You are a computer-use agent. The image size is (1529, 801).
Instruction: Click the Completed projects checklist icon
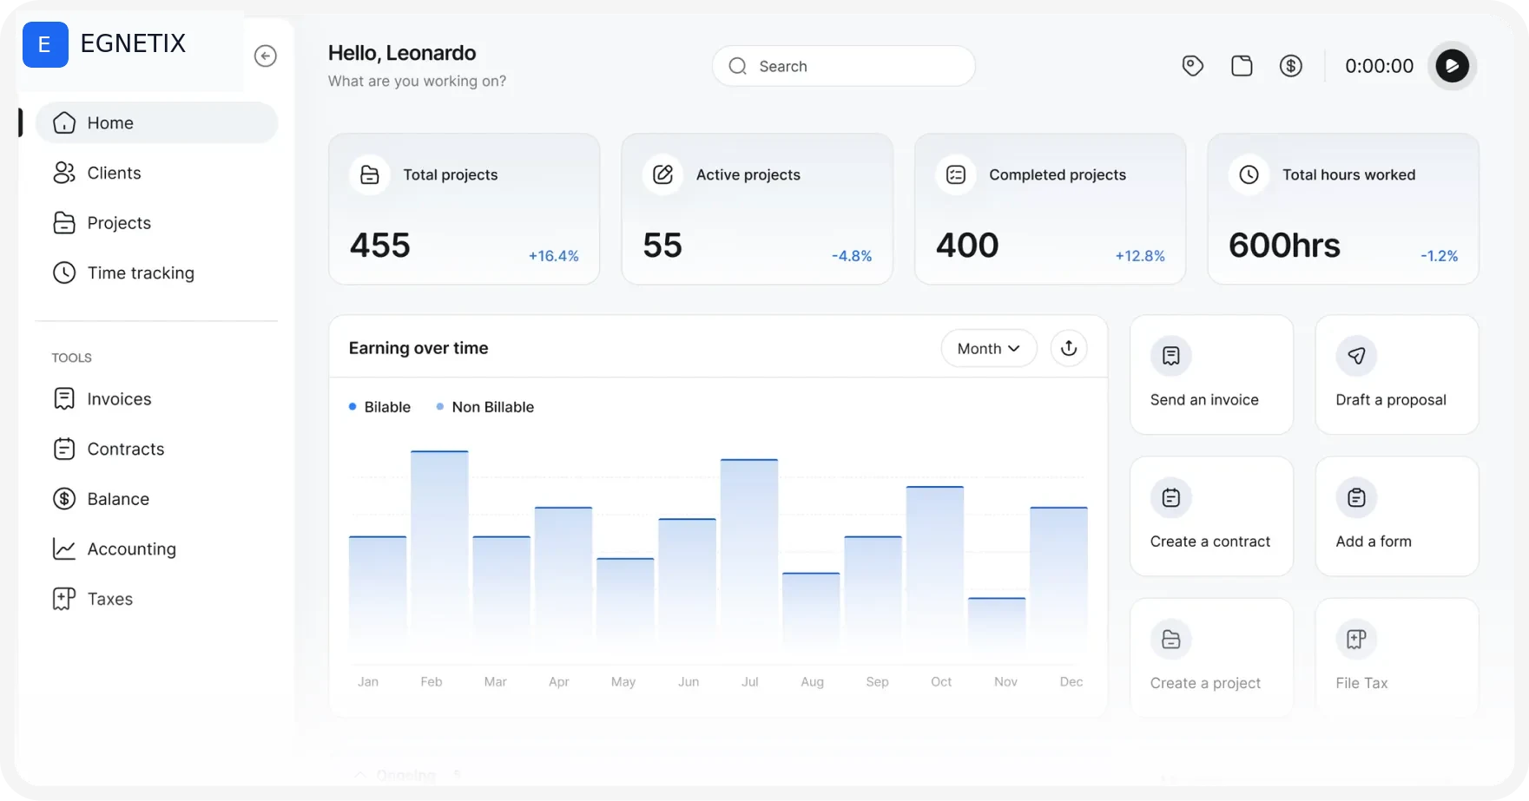point(956,174)
